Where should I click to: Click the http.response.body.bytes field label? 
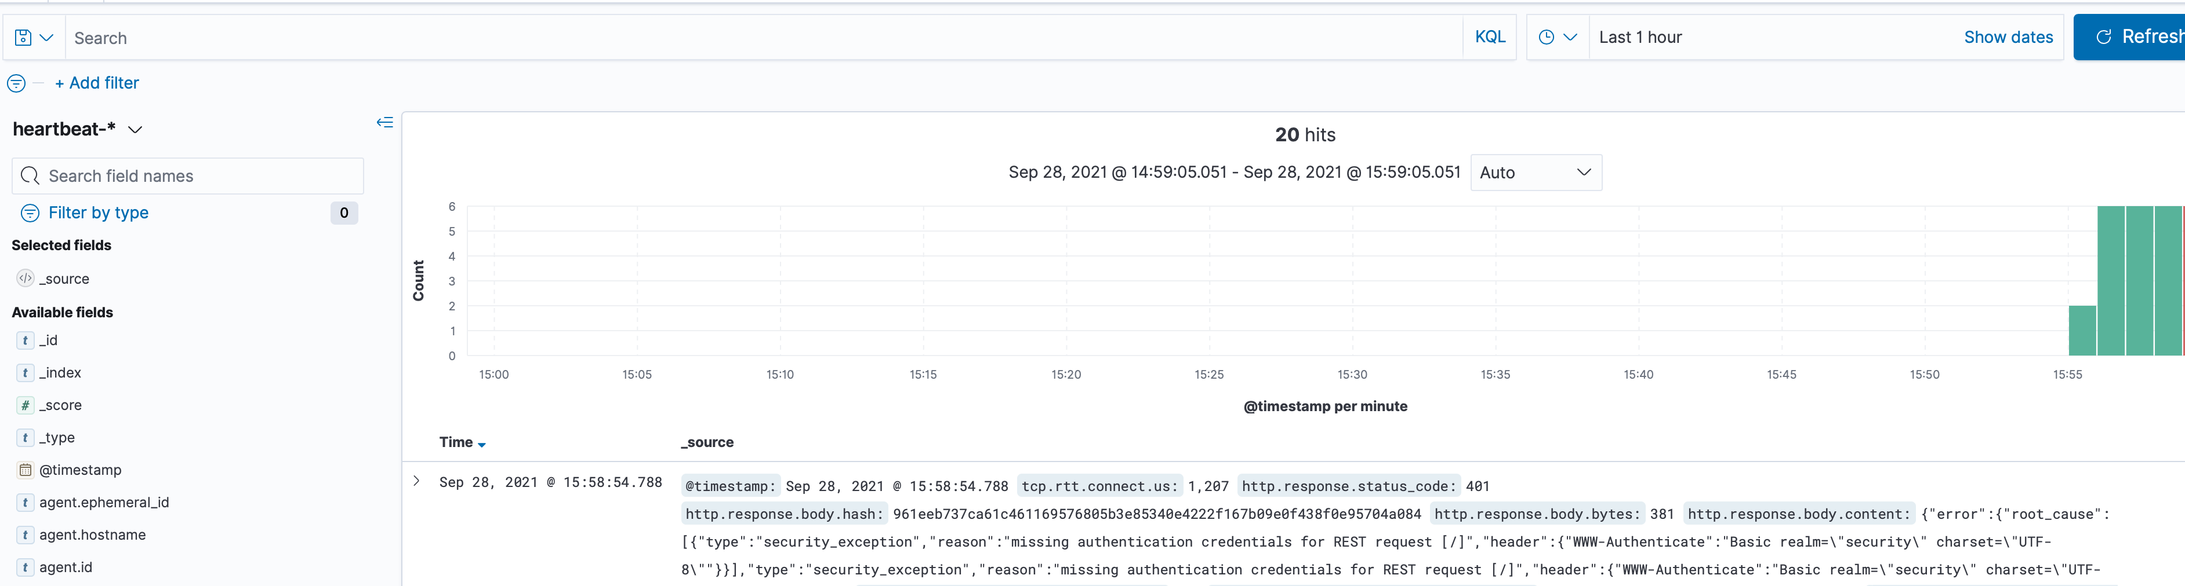click(x=1538, y=514)
